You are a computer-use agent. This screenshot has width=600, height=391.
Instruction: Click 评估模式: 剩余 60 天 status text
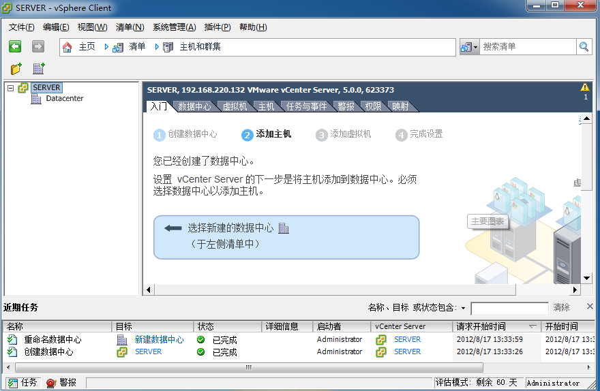(x=476, y=383)
